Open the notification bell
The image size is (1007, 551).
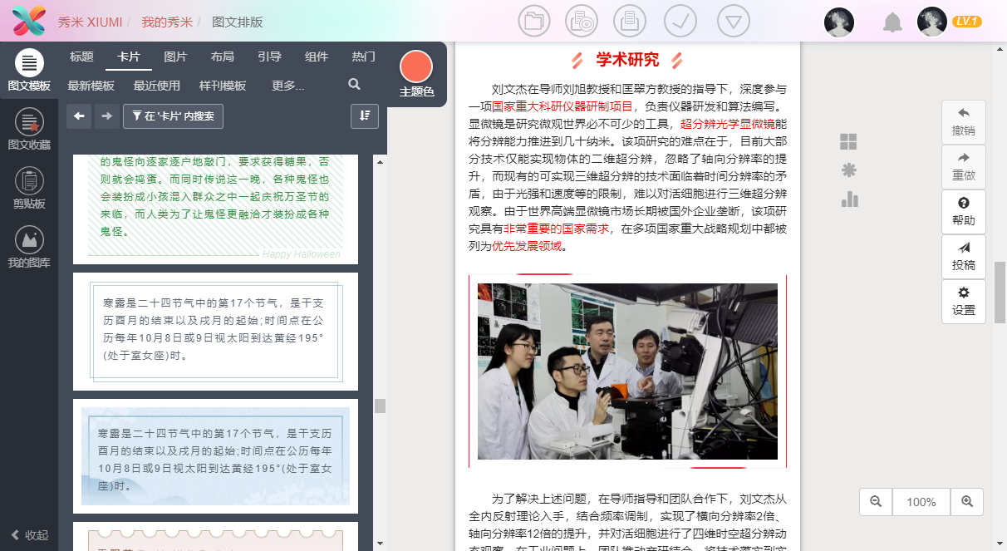point(892,22)
